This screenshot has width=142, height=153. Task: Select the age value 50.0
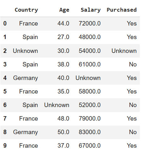[63, 132]
